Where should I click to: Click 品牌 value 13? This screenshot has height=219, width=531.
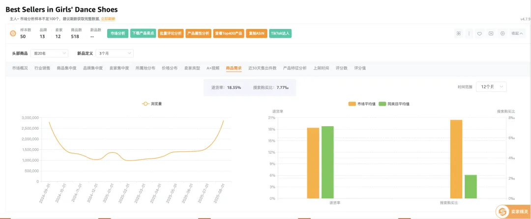click(x=42, y=36)
